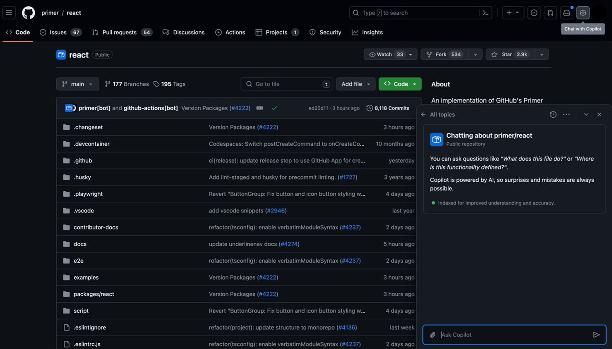Click the pull requests icon in top bar
This screenshot has height=349, width=612.
point(550,13)
